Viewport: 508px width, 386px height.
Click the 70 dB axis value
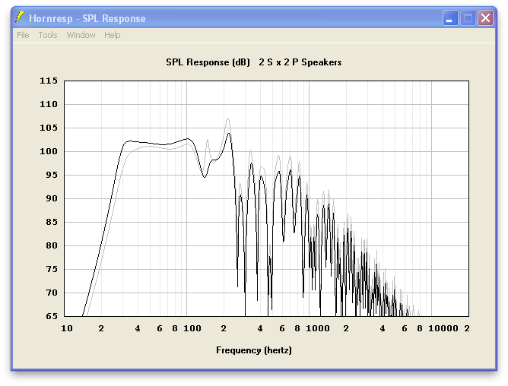tap(52, 293)
